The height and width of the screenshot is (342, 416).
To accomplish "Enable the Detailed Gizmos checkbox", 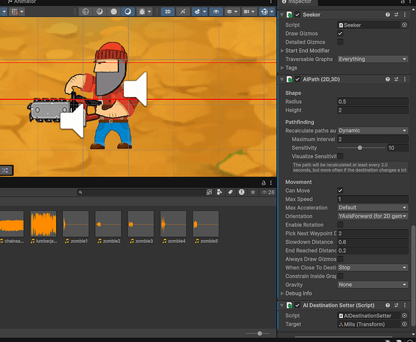I will (x=341, y=42).
